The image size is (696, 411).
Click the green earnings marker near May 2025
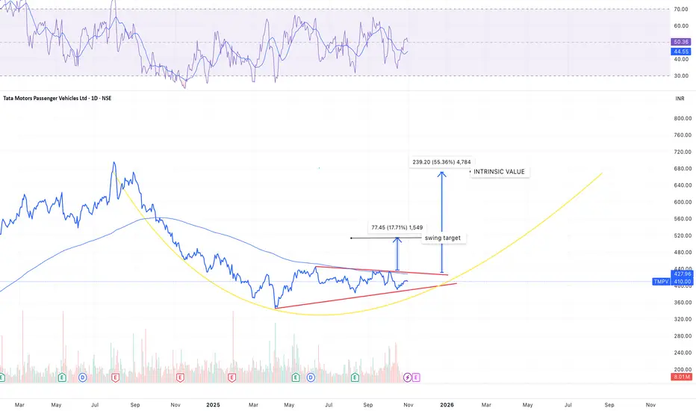296,377
